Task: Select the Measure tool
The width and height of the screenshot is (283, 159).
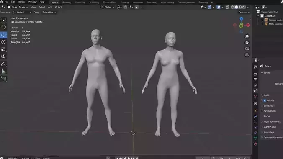Action: (3, 71)
